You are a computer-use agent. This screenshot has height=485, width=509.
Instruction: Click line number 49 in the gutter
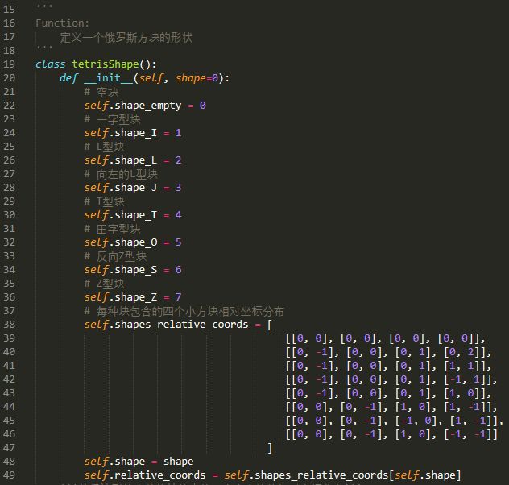point(9,475)
